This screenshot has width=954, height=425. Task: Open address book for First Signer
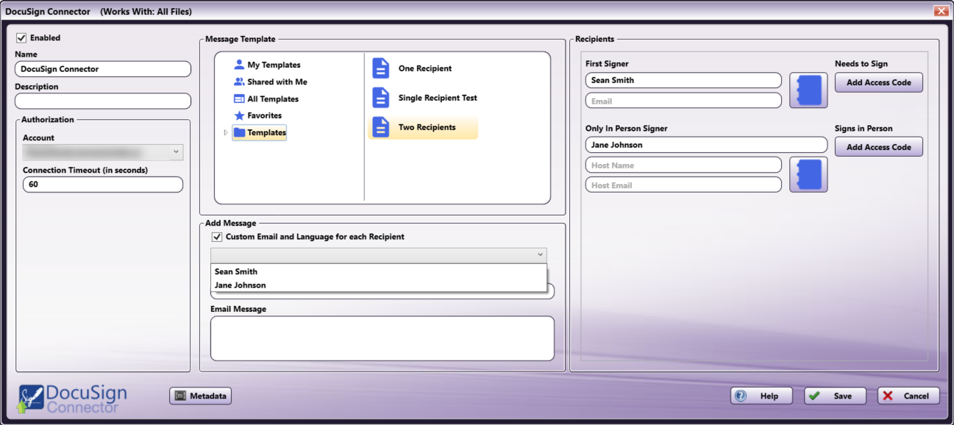point(808,90)
